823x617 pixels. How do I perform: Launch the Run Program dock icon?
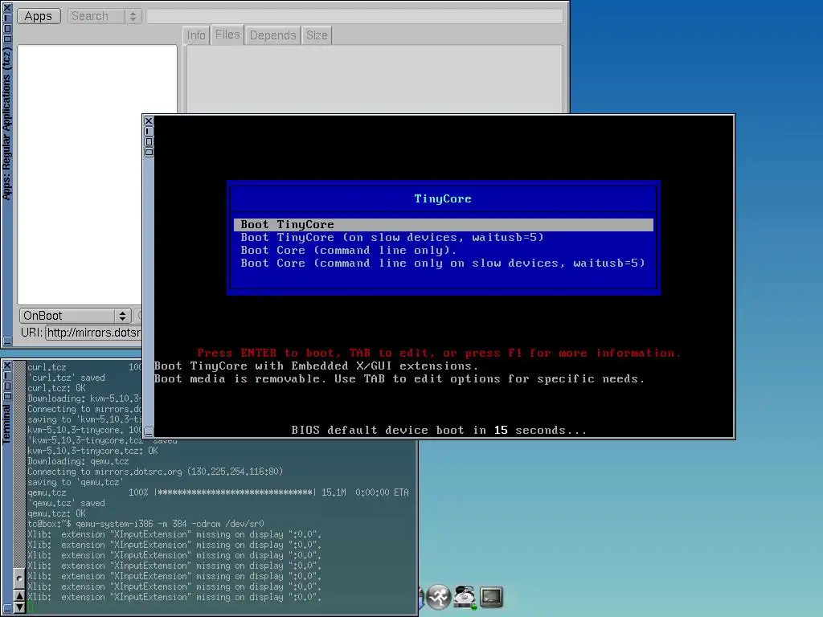(x=439, y=597)
